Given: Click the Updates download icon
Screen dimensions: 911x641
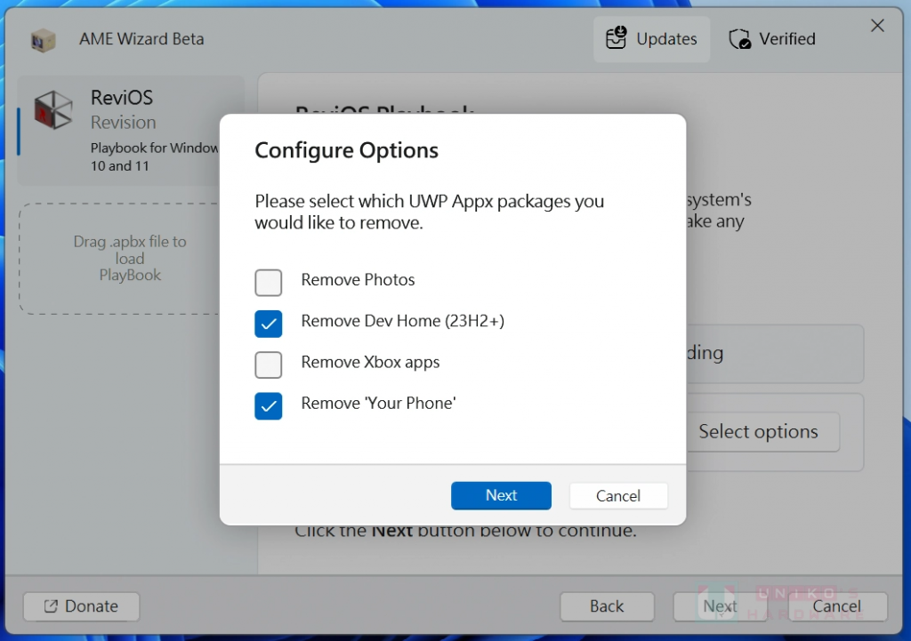Looking at the screenshot, I should coord(616,38).
